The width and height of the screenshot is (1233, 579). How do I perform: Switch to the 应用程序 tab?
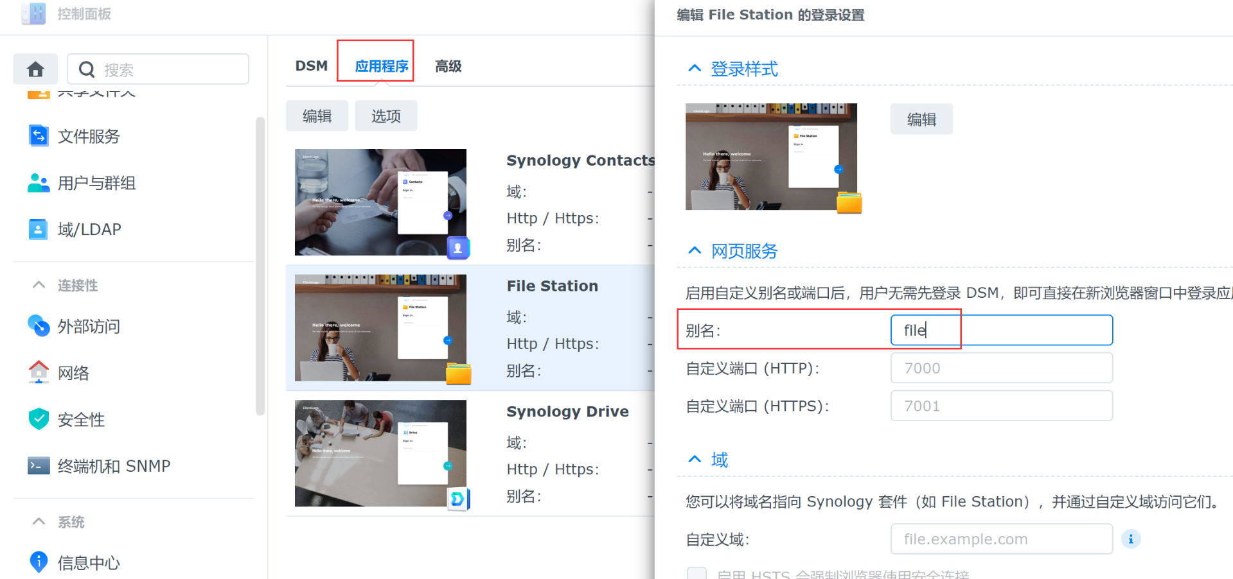pos(382,66)
